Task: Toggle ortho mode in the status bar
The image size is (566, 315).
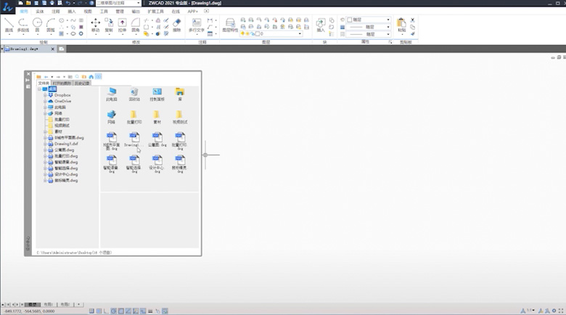Action: (x=107, y=311)
